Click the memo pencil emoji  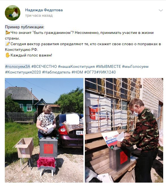(8, 44)
